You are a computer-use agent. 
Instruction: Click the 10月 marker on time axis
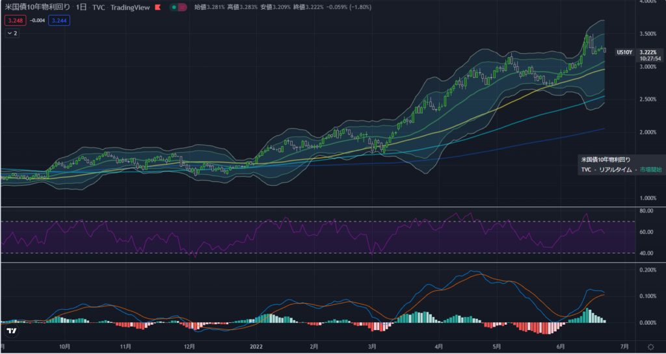(64, 347)
